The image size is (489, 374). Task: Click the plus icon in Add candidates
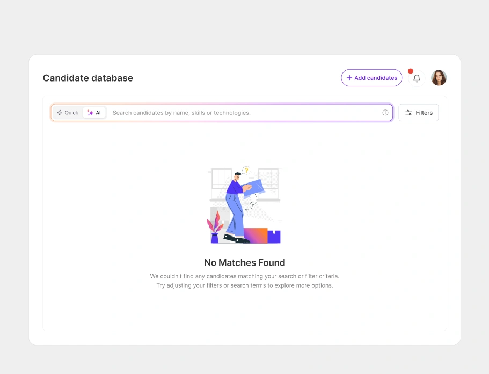tap(349, 78)
